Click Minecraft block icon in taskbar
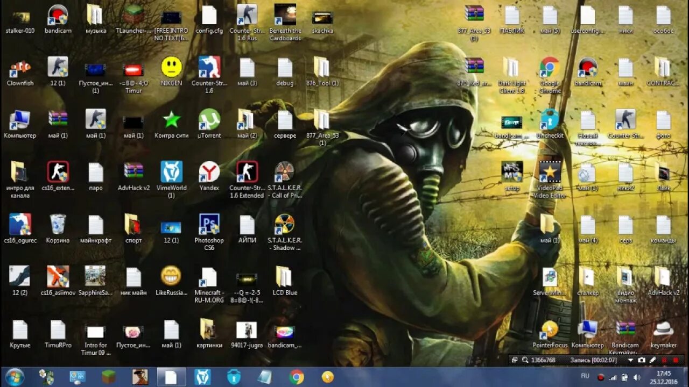The width and height of the screenshot is (689, 387). pyautogui.click(x=109, y=377)
